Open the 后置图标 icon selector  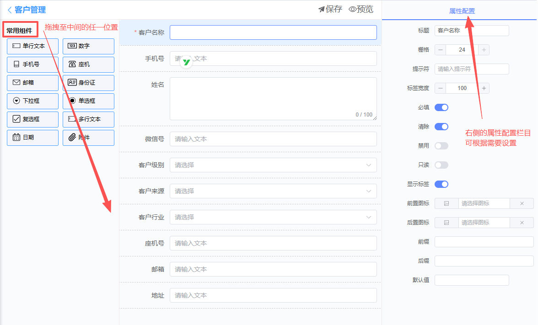484,223
